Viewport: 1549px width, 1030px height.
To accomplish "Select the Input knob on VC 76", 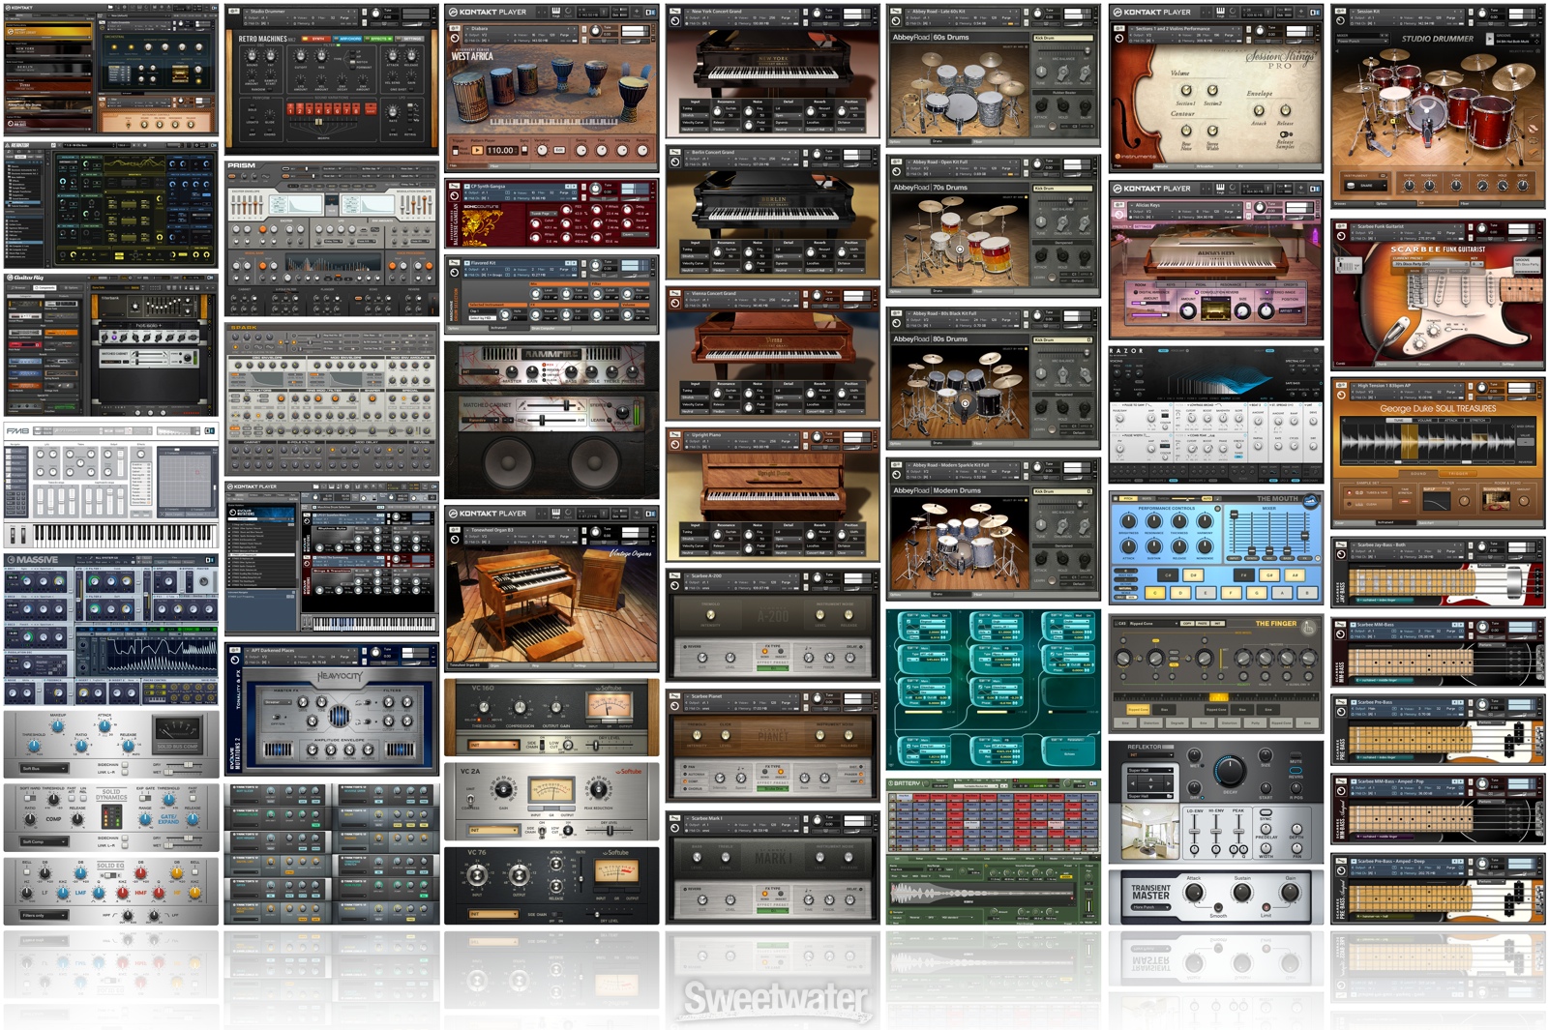I will (477, 875).
